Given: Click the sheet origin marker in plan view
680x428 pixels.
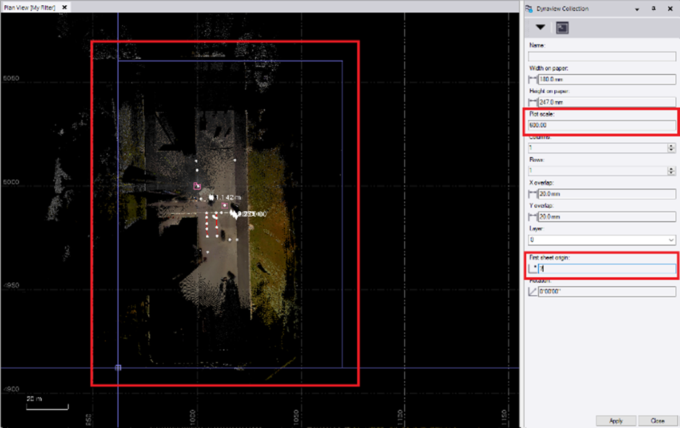Looking at the screenshot, I should click(118, 367).
